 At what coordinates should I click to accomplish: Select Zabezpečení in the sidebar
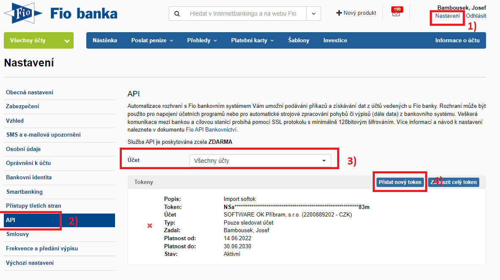click(22, 107)
